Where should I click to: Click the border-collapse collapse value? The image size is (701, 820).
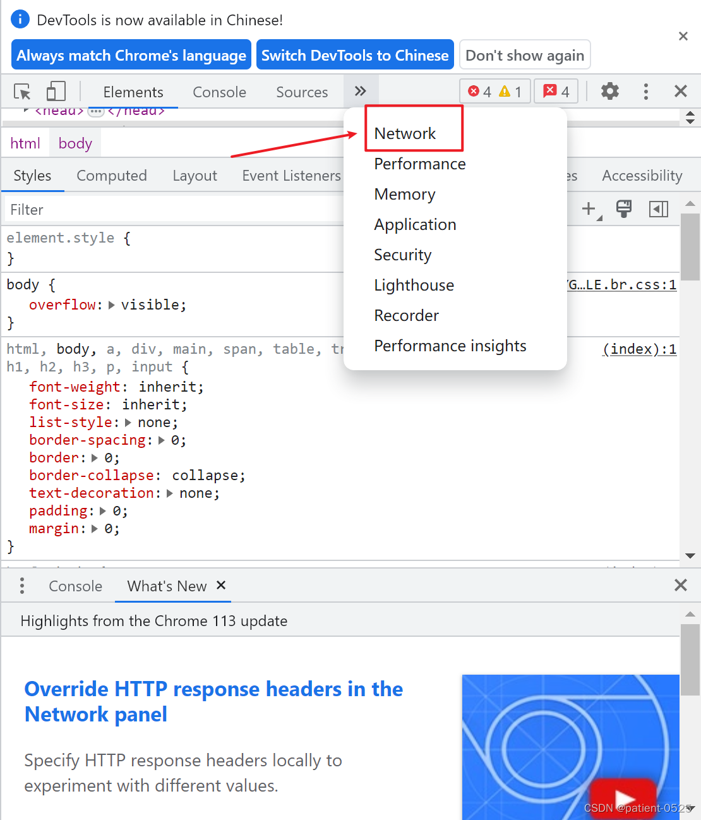pos(205,475)
